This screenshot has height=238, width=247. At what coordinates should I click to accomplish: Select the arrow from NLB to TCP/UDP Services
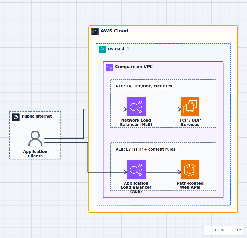[163, 109]
